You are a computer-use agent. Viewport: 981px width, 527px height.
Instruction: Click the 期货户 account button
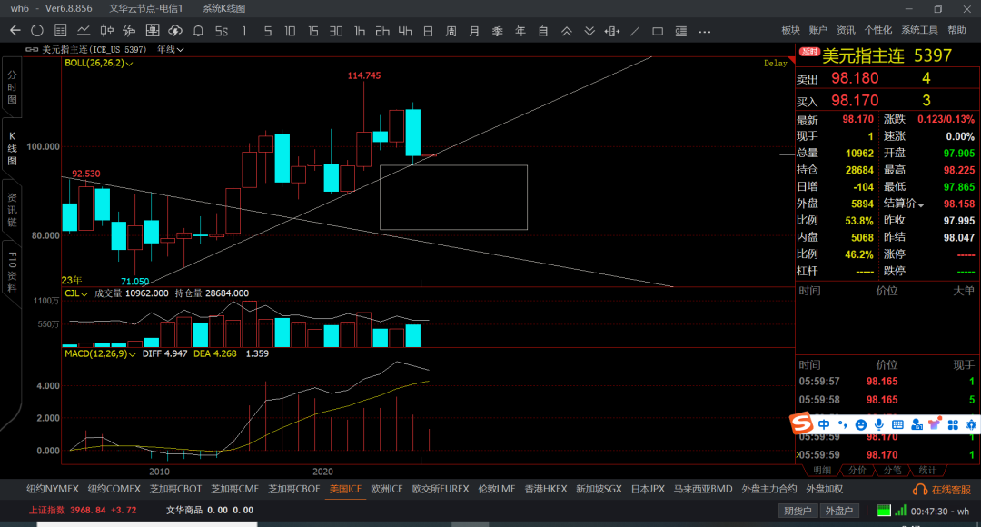coord(798,511)
